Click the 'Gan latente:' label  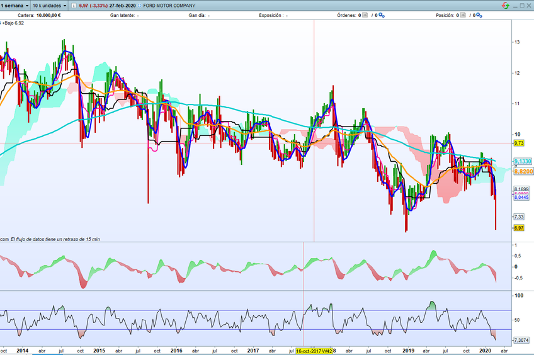click(x=123, y=15)
